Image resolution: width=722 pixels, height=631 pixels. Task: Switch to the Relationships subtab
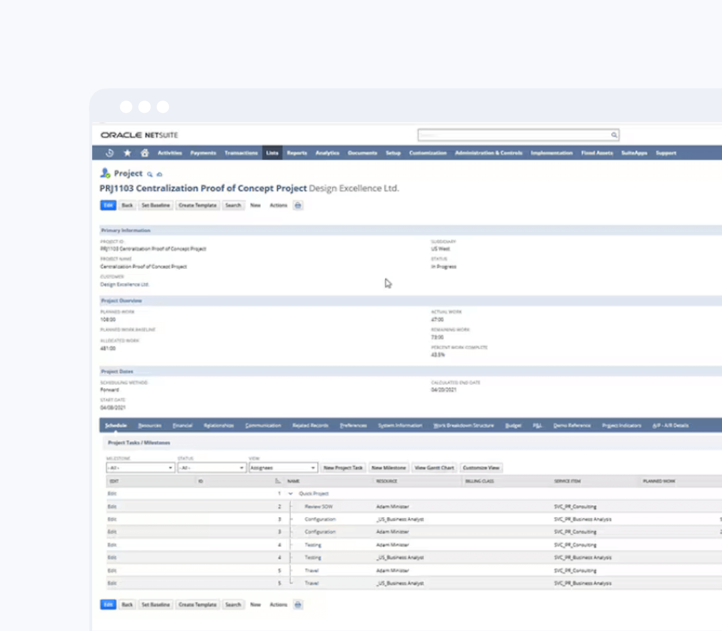point(219,425)
